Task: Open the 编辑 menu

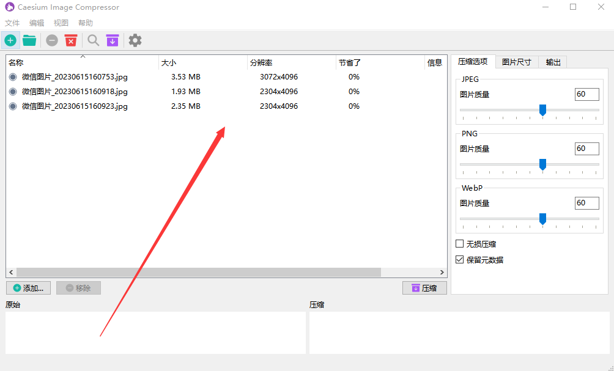Action: tap(37, 23)
